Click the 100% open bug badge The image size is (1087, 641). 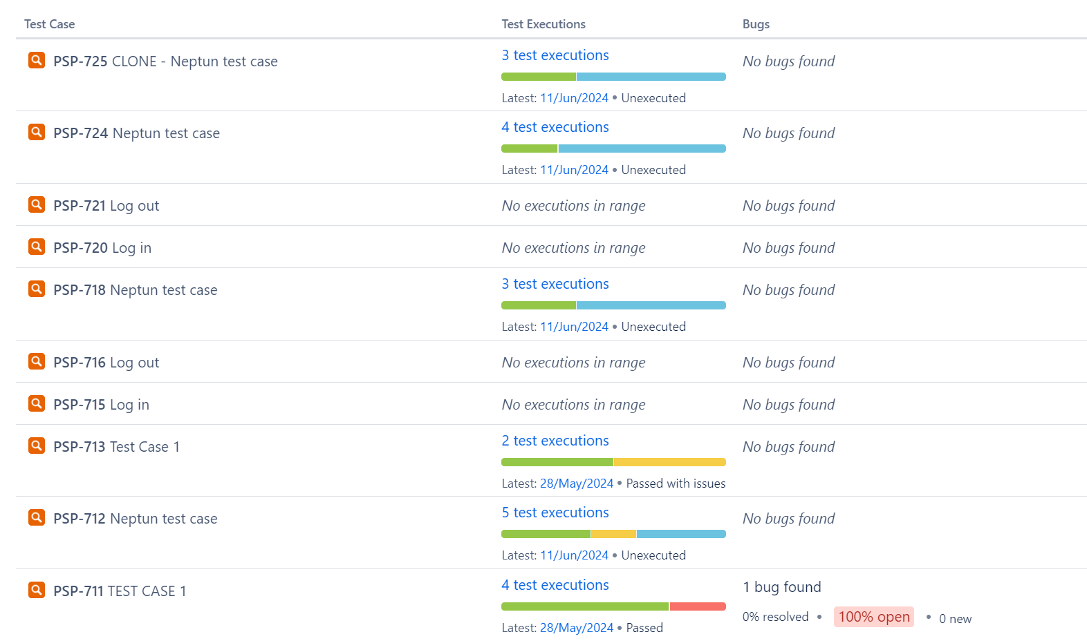pyautogui.click(x=874, y=617)
